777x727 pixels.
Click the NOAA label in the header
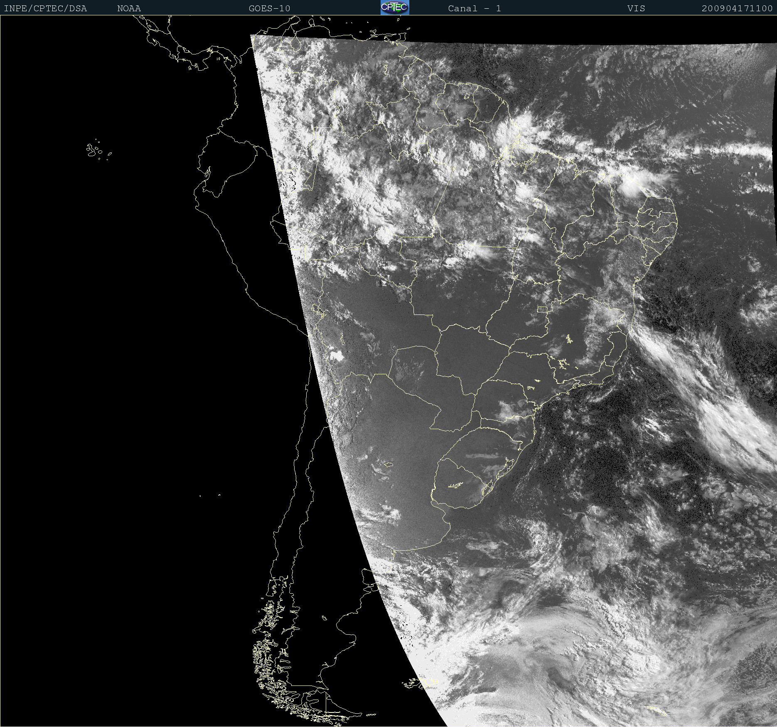coord(129,8)
